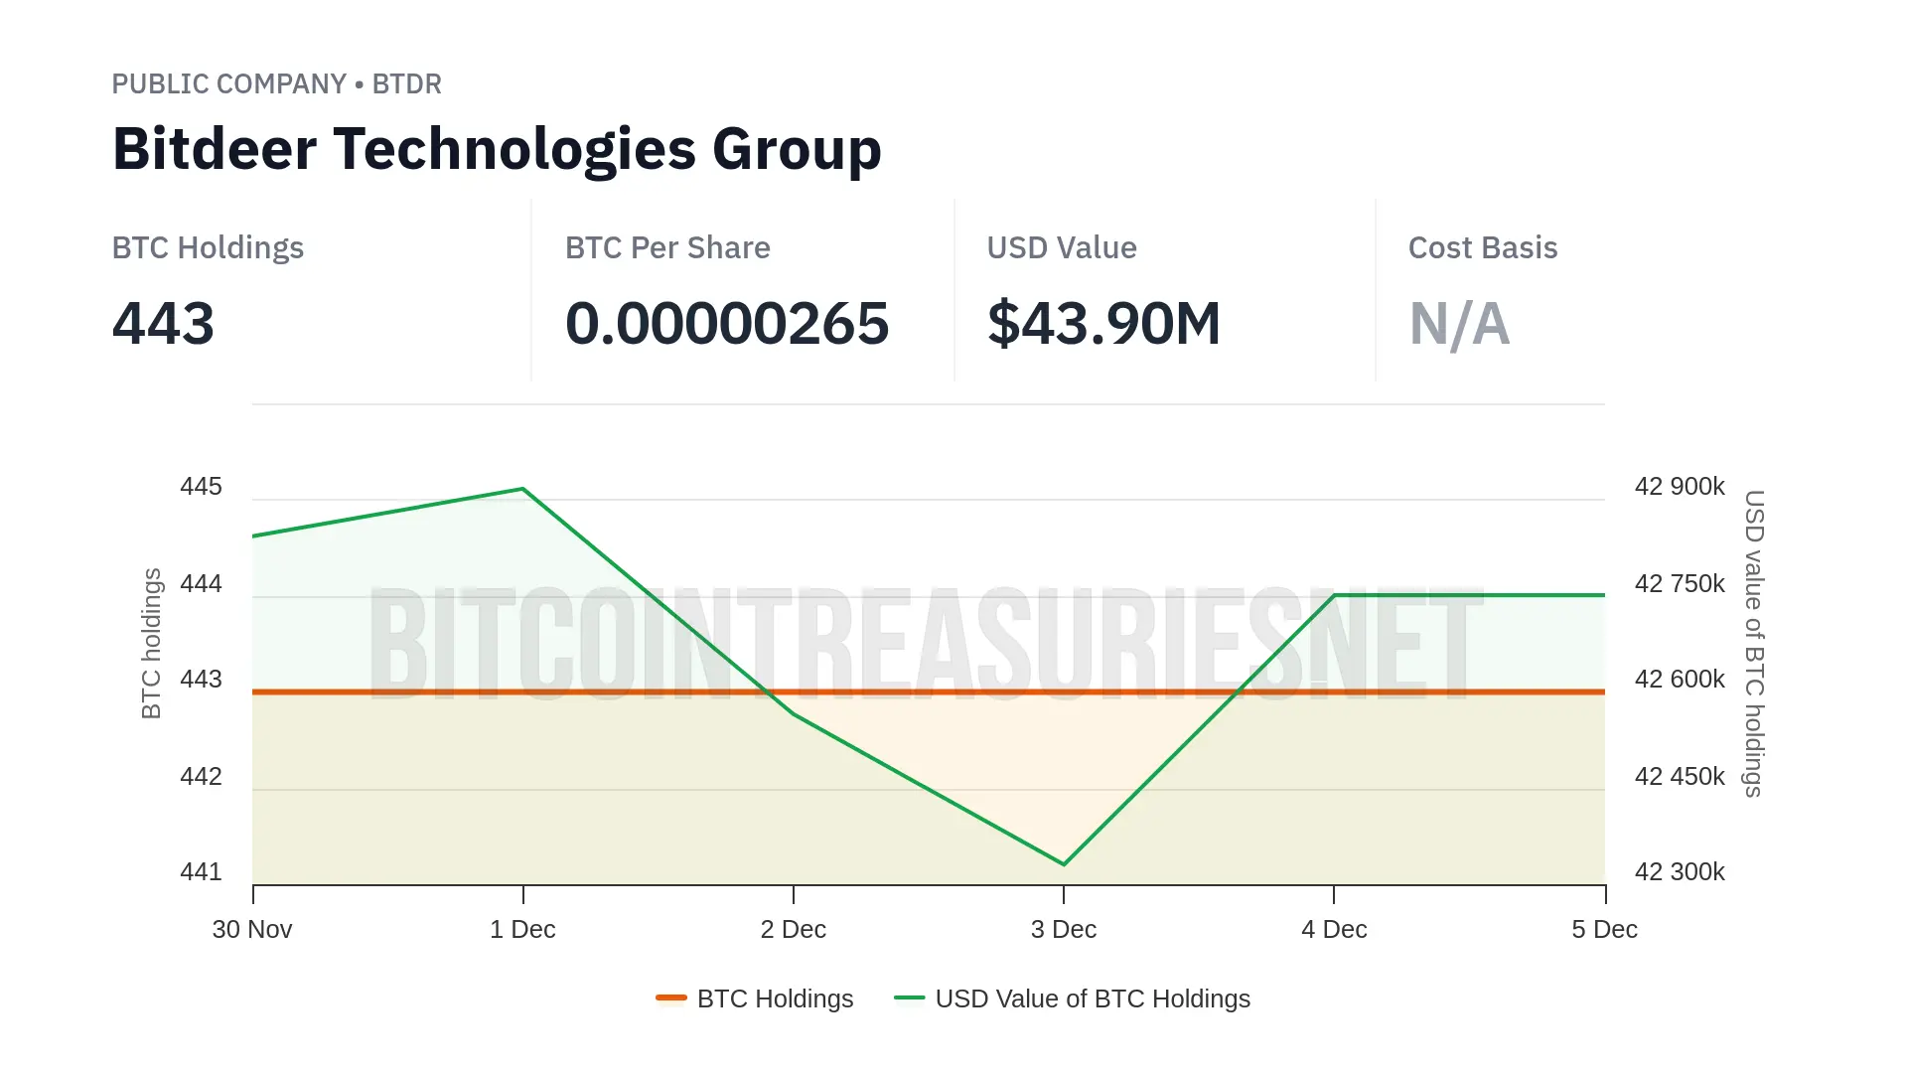Select the green line low point at 3 Dec
Viewport: 1907px width, 1073px height.
pyautogui.click(x=1064, y=864)
